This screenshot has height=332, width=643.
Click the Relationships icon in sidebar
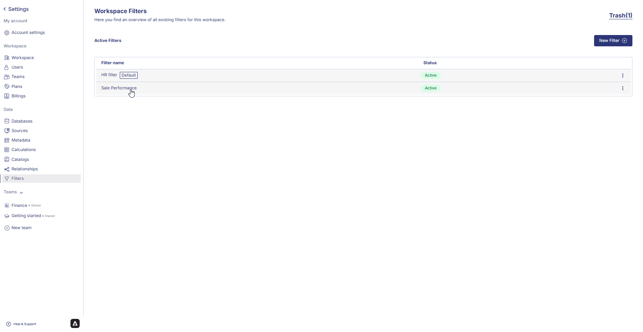coord(7,169)
